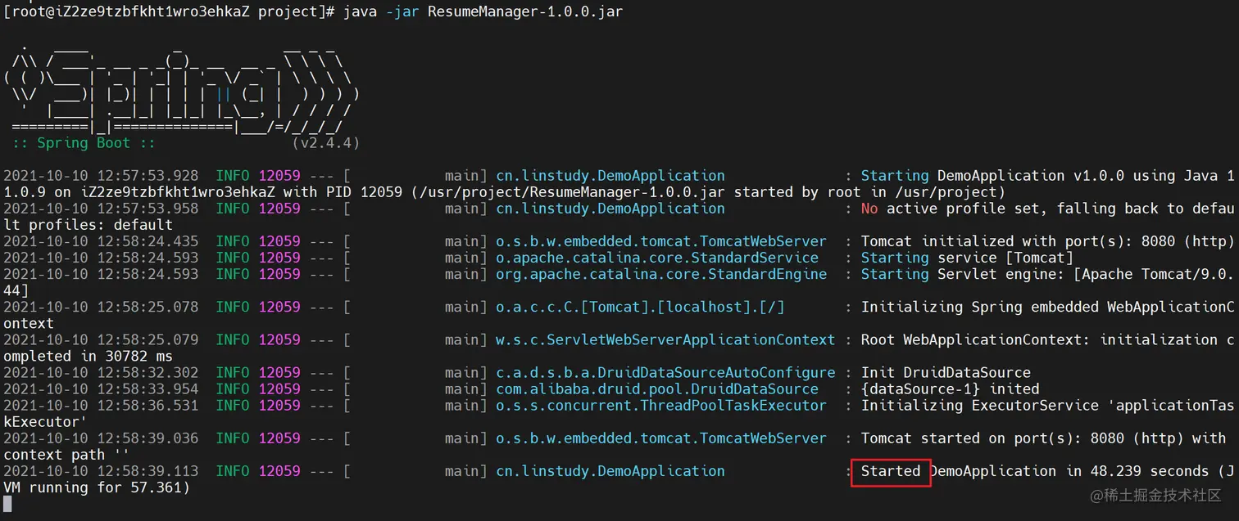Screen dimensions: 1239x521
Task: Click the terminal cursor block on the last line
Action: click(8, 504)
